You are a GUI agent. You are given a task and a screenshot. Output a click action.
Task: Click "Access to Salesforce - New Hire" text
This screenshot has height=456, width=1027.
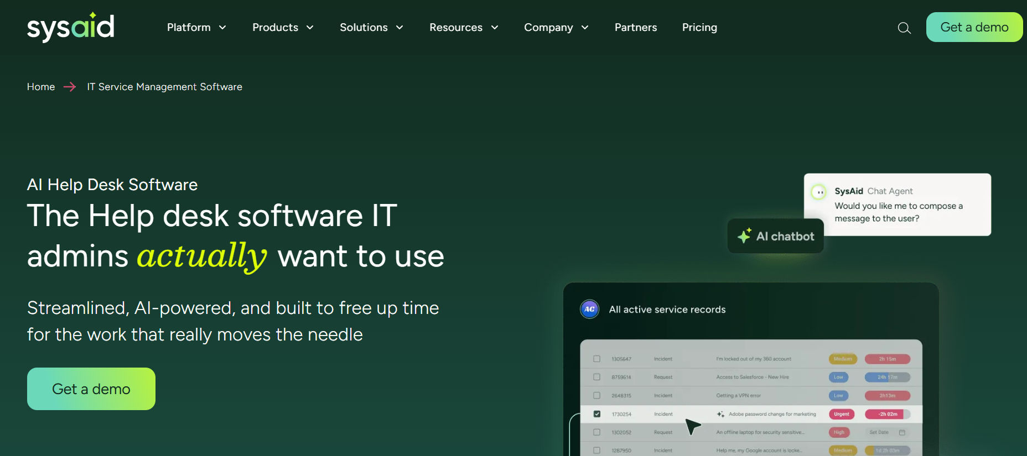point(753,377)
